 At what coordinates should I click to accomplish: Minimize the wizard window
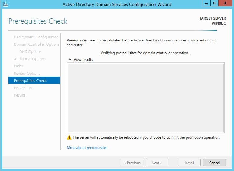pyautogui.click(x=206, y=3)
